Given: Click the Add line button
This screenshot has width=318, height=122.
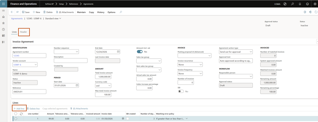Looking at the screenshot, I should tap(19, 109).
